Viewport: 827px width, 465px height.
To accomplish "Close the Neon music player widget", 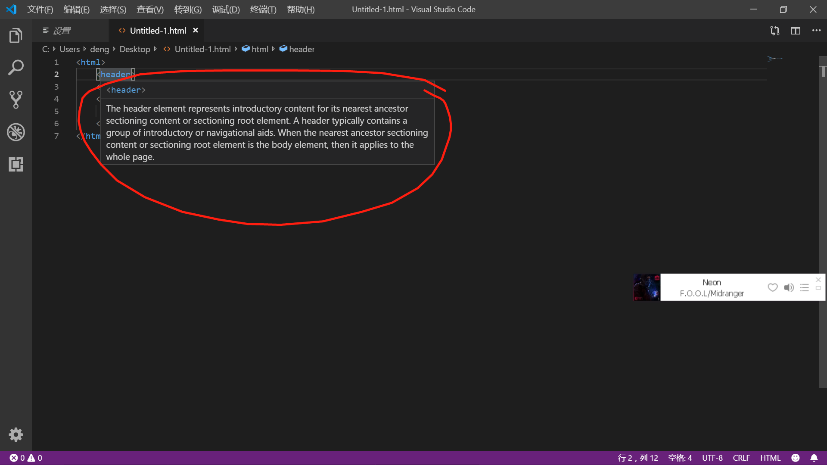I will coord(818,280).
